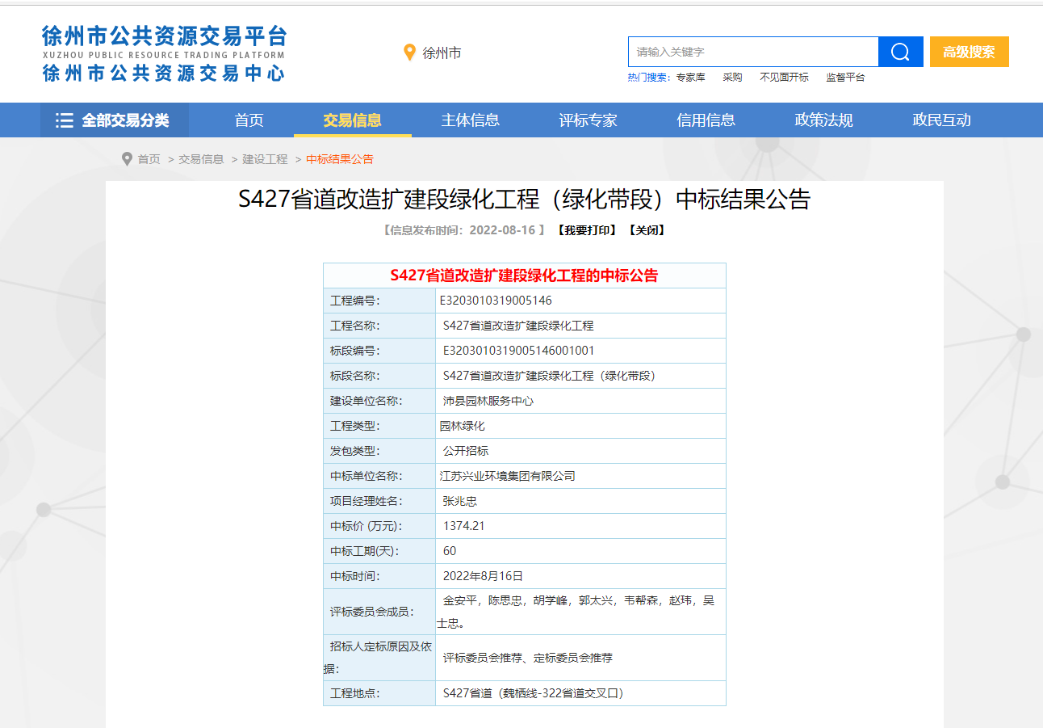Click the magnifier search button
The height and width of the screenshot is (728, 1043).
pyautogui.click(x=900, y=52)
